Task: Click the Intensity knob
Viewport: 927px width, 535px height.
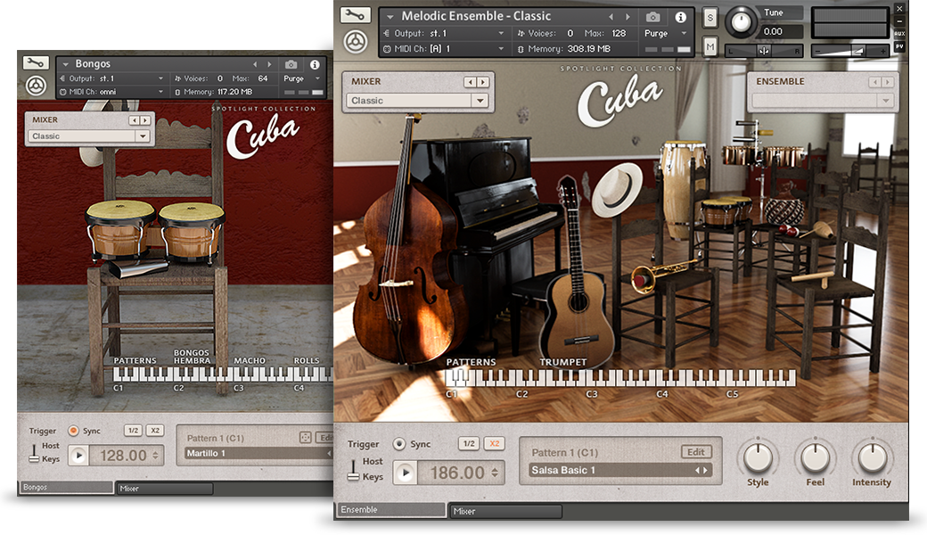Action: [x=872, y=457]
